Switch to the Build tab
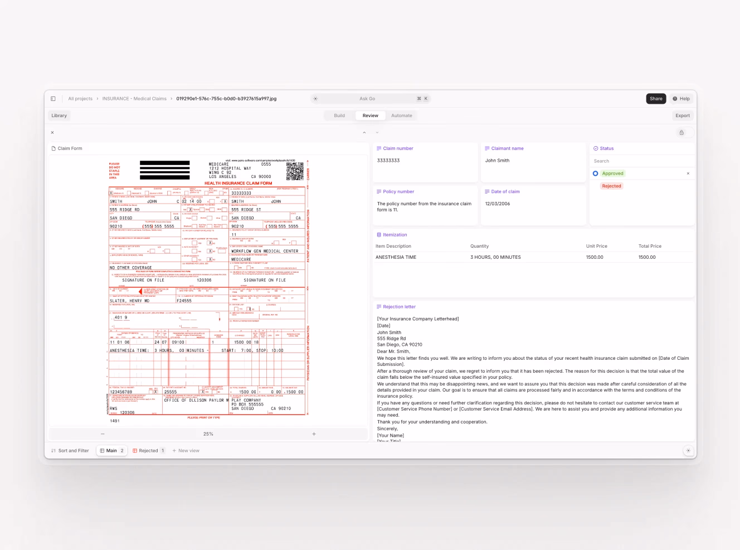740x550 pixels. pyautogui.click(x=339, y=115)
